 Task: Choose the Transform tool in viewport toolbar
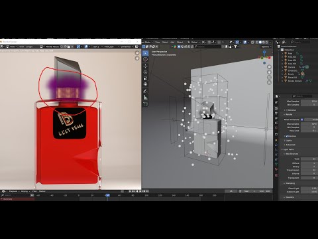point(145,84)
